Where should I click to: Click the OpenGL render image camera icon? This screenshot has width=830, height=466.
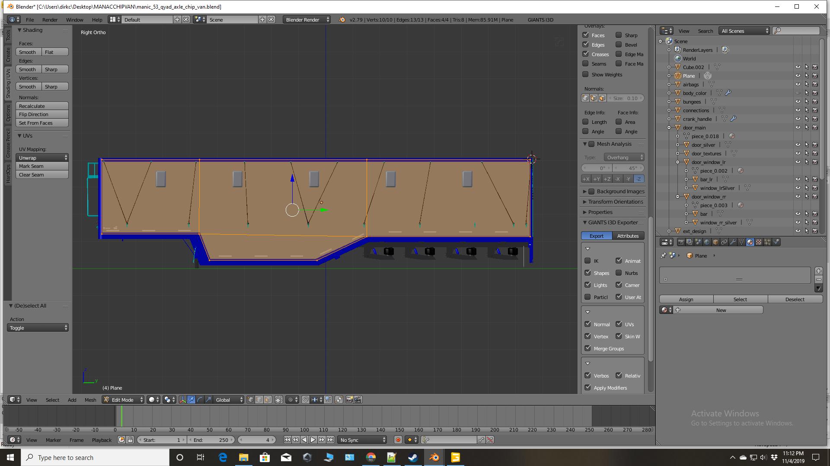pyautogui.click(x=349, y=400)
